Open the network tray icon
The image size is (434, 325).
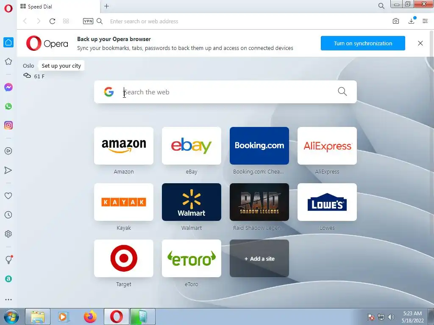[381, 317]
